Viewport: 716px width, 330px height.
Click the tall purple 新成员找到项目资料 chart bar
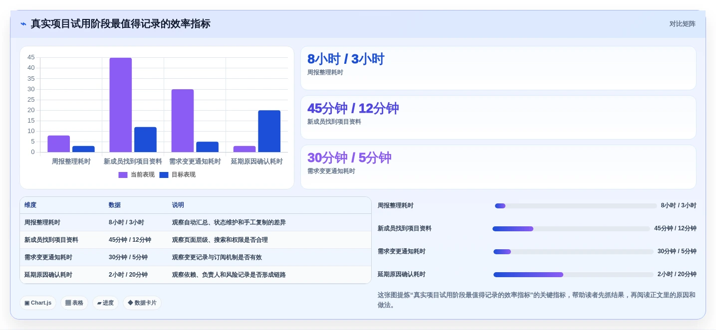(x=121, y=105)
